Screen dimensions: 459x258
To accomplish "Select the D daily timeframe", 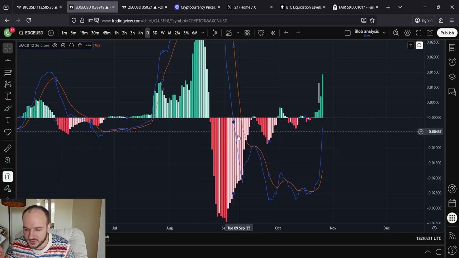I will 147,33.
